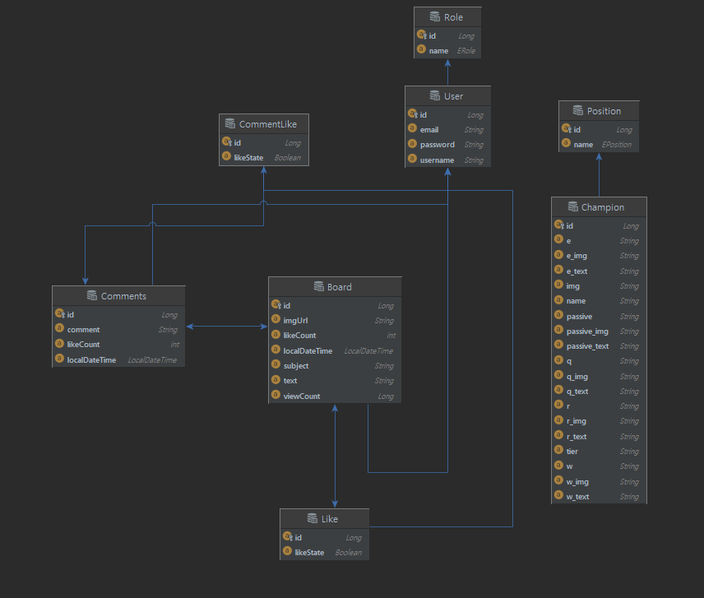This screenshot has height=598, width=704.
Task: Click attribute icon beside Role name
Action: pyautogui.click(x=421, y=49)
